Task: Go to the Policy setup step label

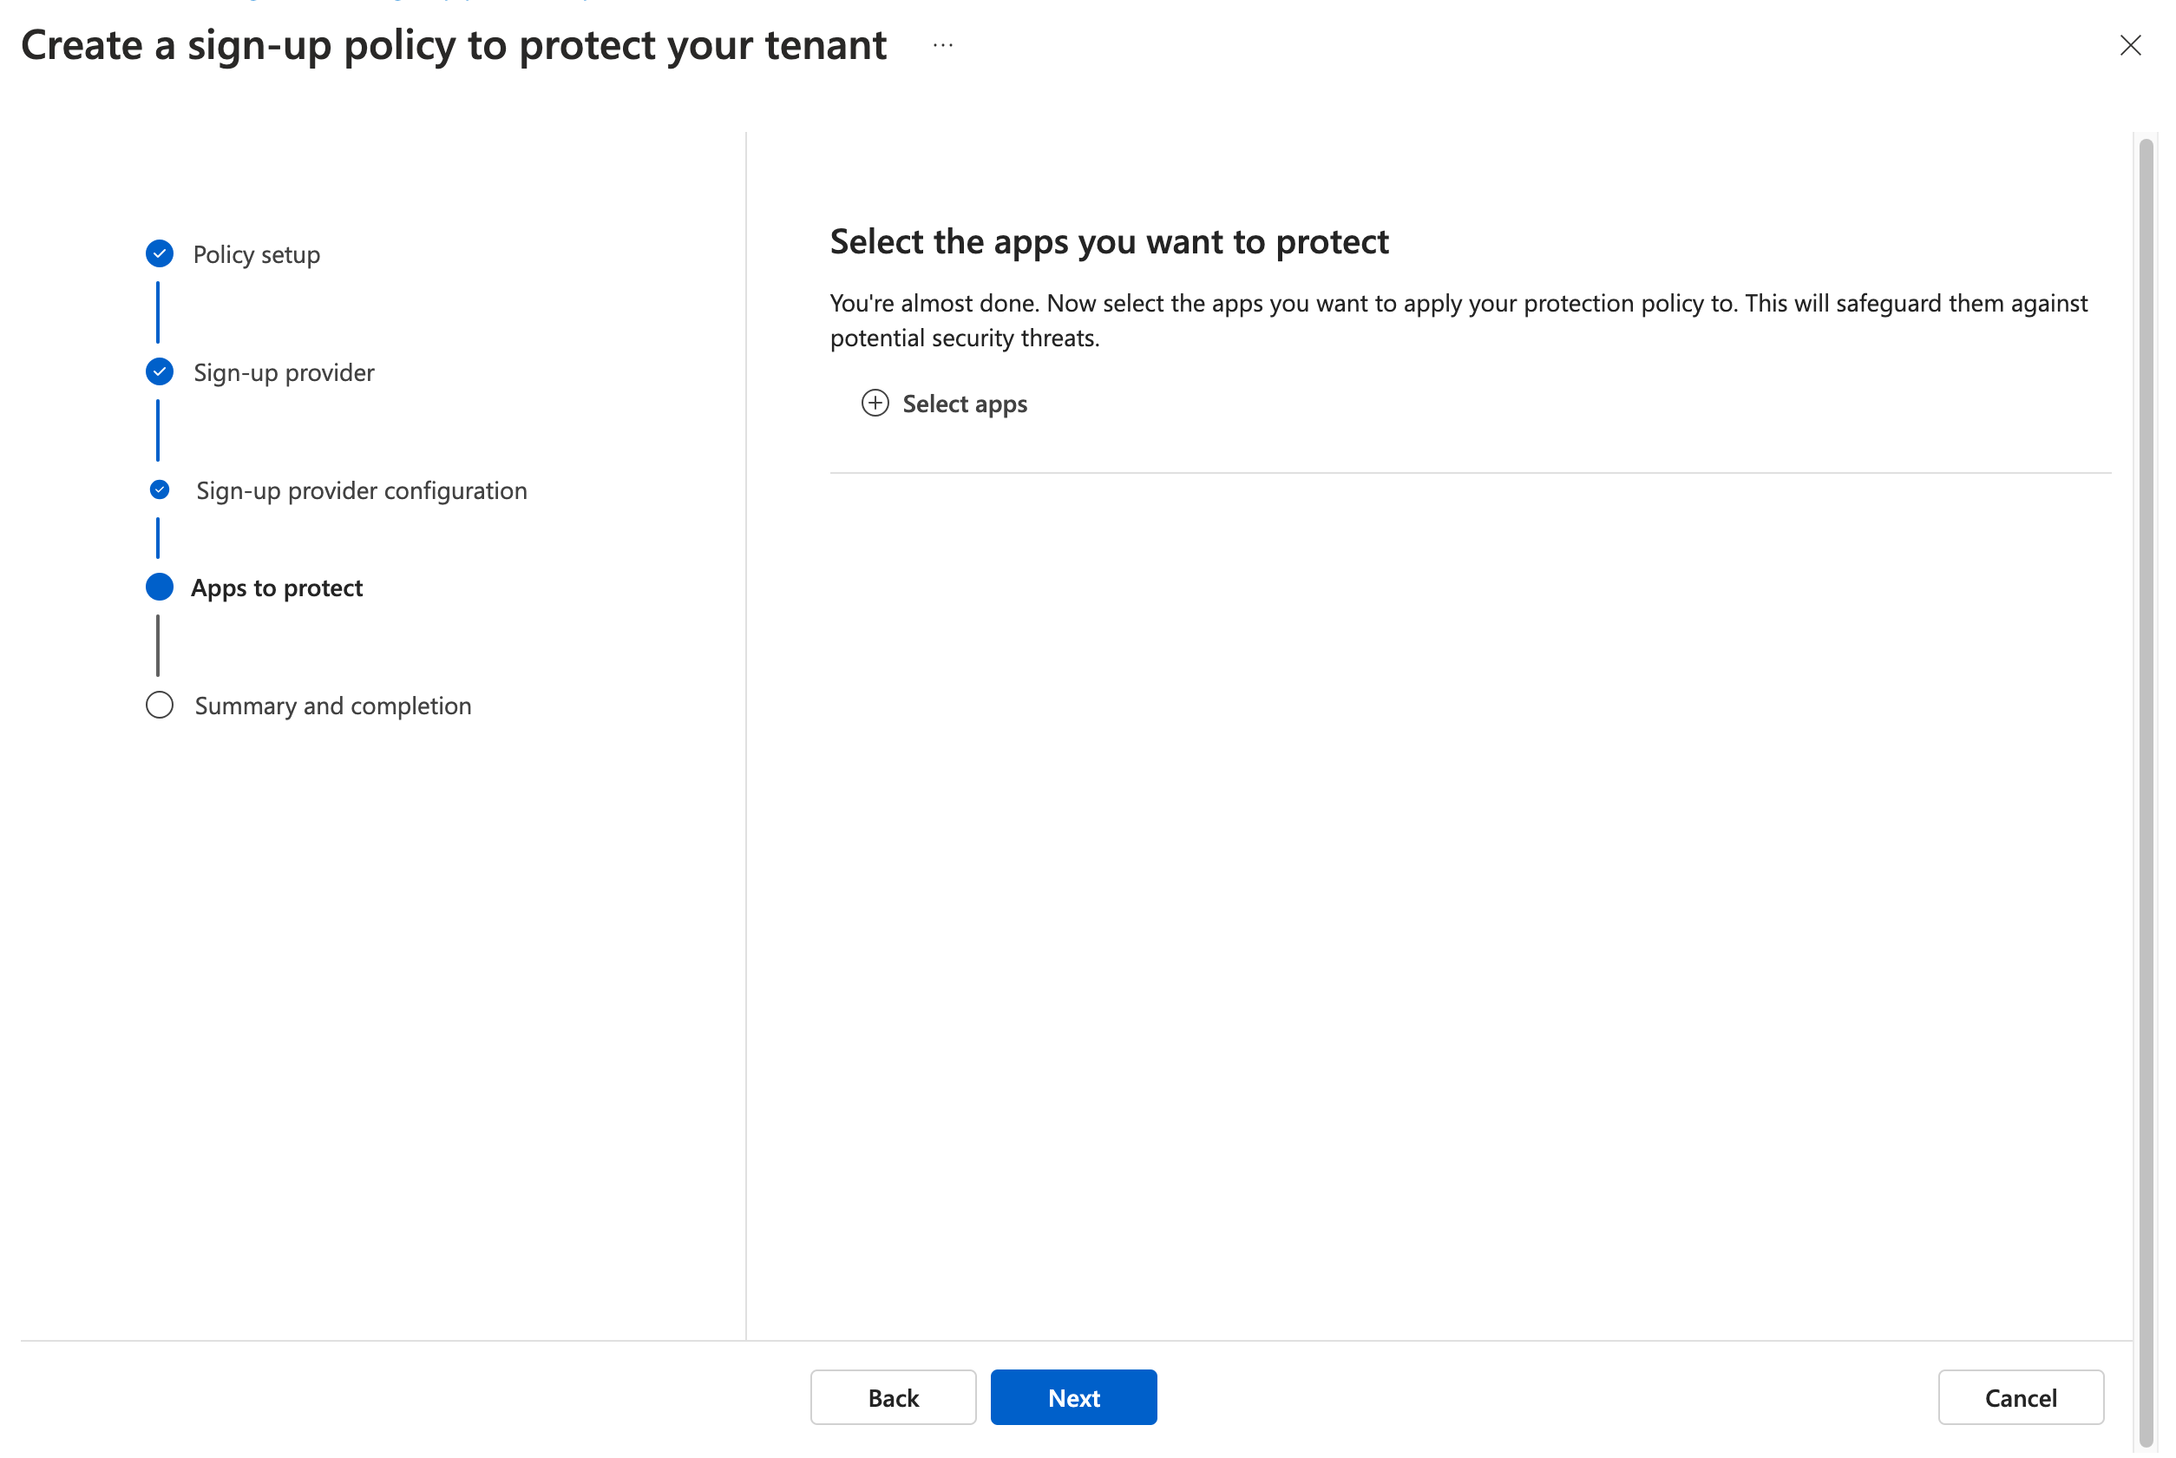Action: (257, 255)
